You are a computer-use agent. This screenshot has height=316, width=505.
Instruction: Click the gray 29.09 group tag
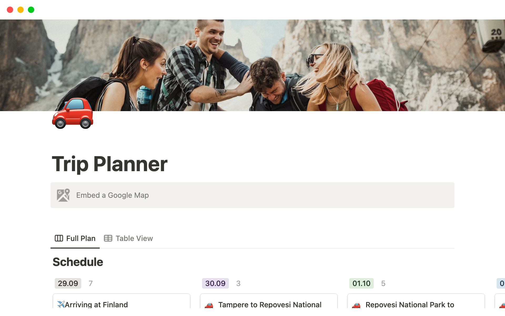[68, 283]
